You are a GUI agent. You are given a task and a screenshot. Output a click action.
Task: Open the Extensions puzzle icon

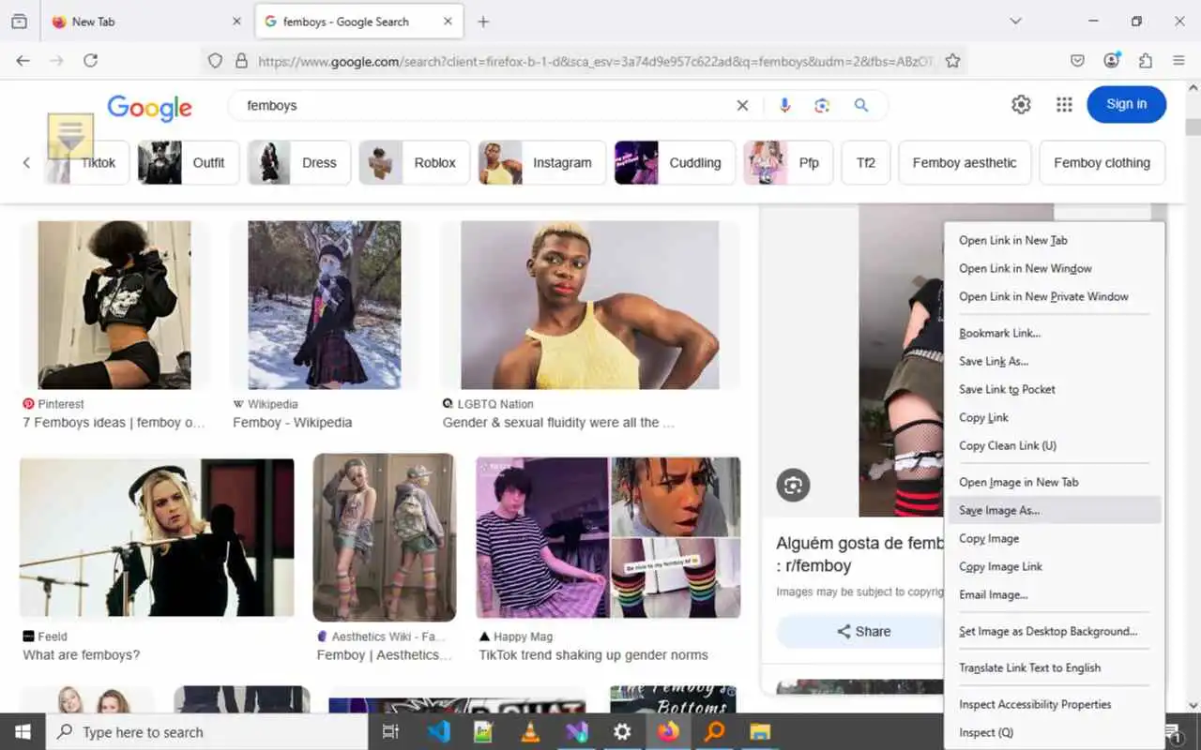[x=1145, y=60]
